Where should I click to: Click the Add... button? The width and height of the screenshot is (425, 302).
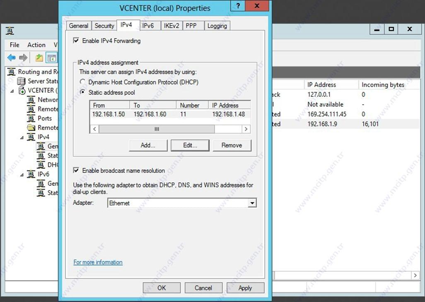148,145
